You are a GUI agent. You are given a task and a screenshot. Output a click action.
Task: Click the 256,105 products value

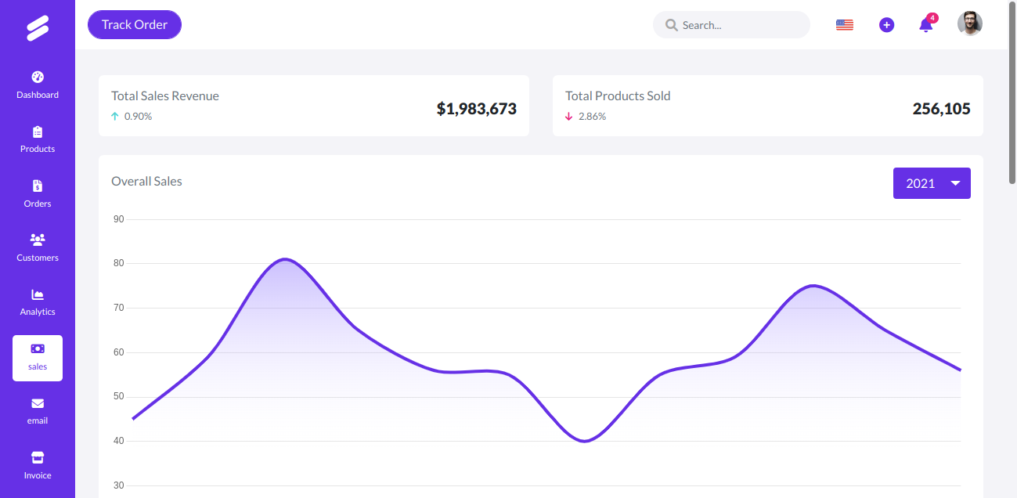[x=942, y=109]
